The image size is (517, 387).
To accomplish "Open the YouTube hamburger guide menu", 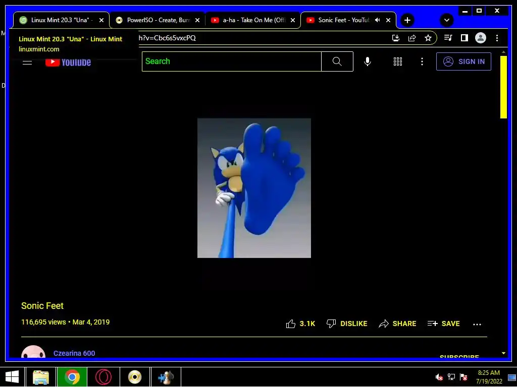I will (x=27, y=62).
